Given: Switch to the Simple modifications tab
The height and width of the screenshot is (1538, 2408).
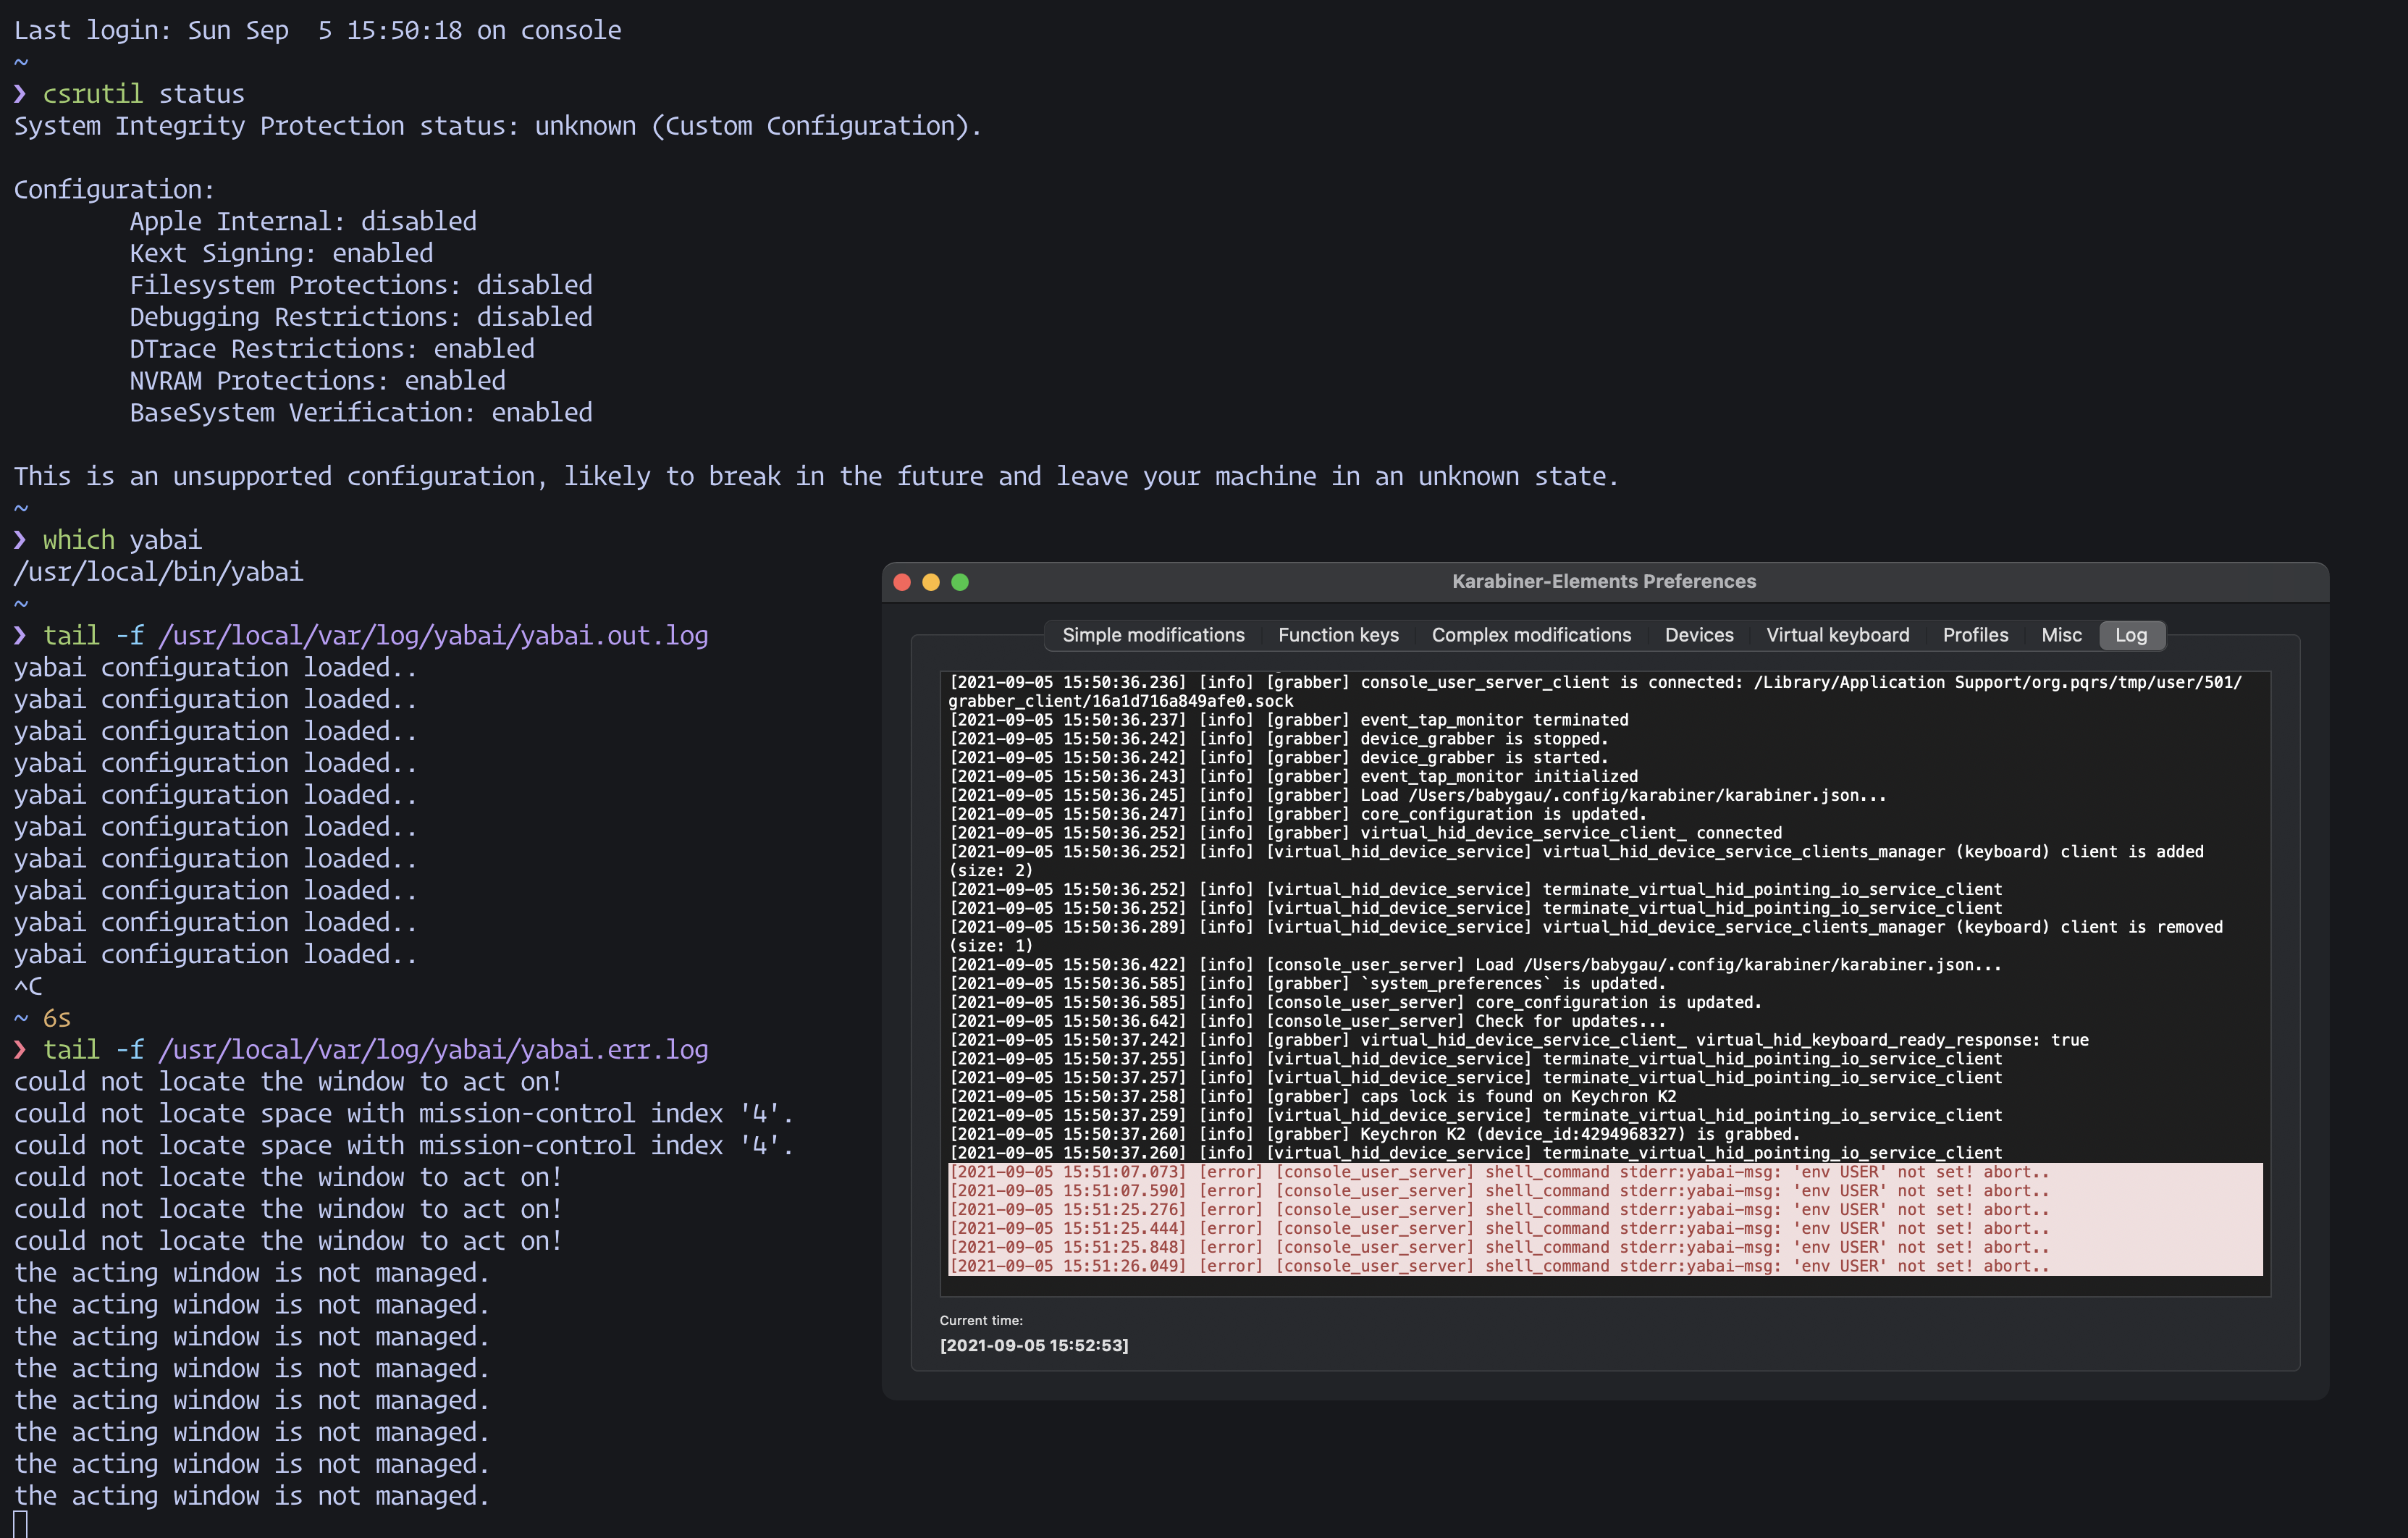Looking at the screenshot, I should (x=1152, y=635).
